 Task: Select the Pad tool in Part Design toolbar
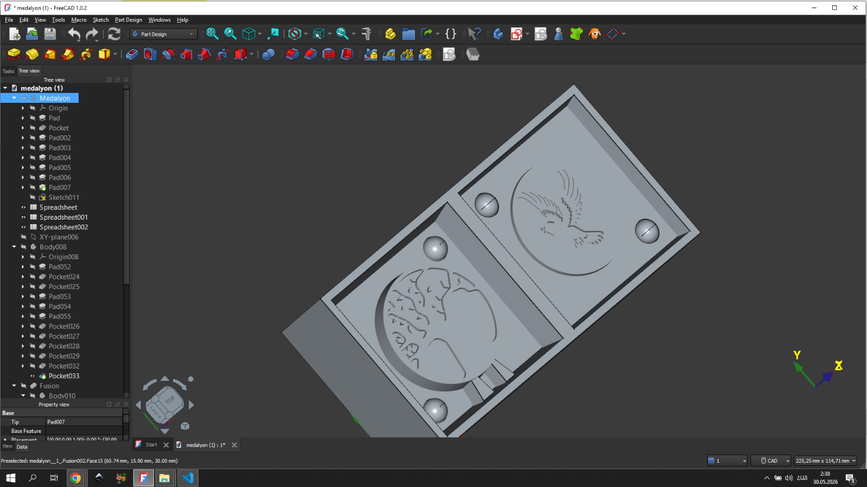click(x=14, y=54)
